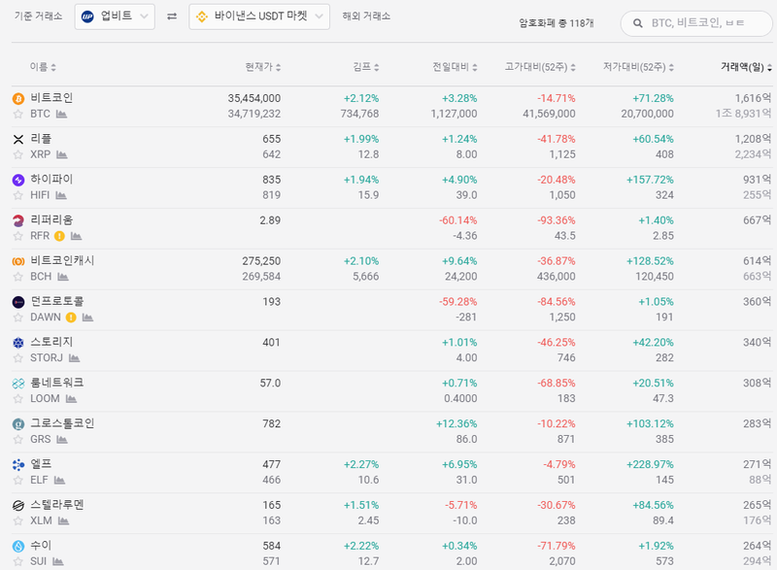Viewport: 777px width, 570px height.
Task: Sort by the 전일대비 column header
Action: [455, 67]
